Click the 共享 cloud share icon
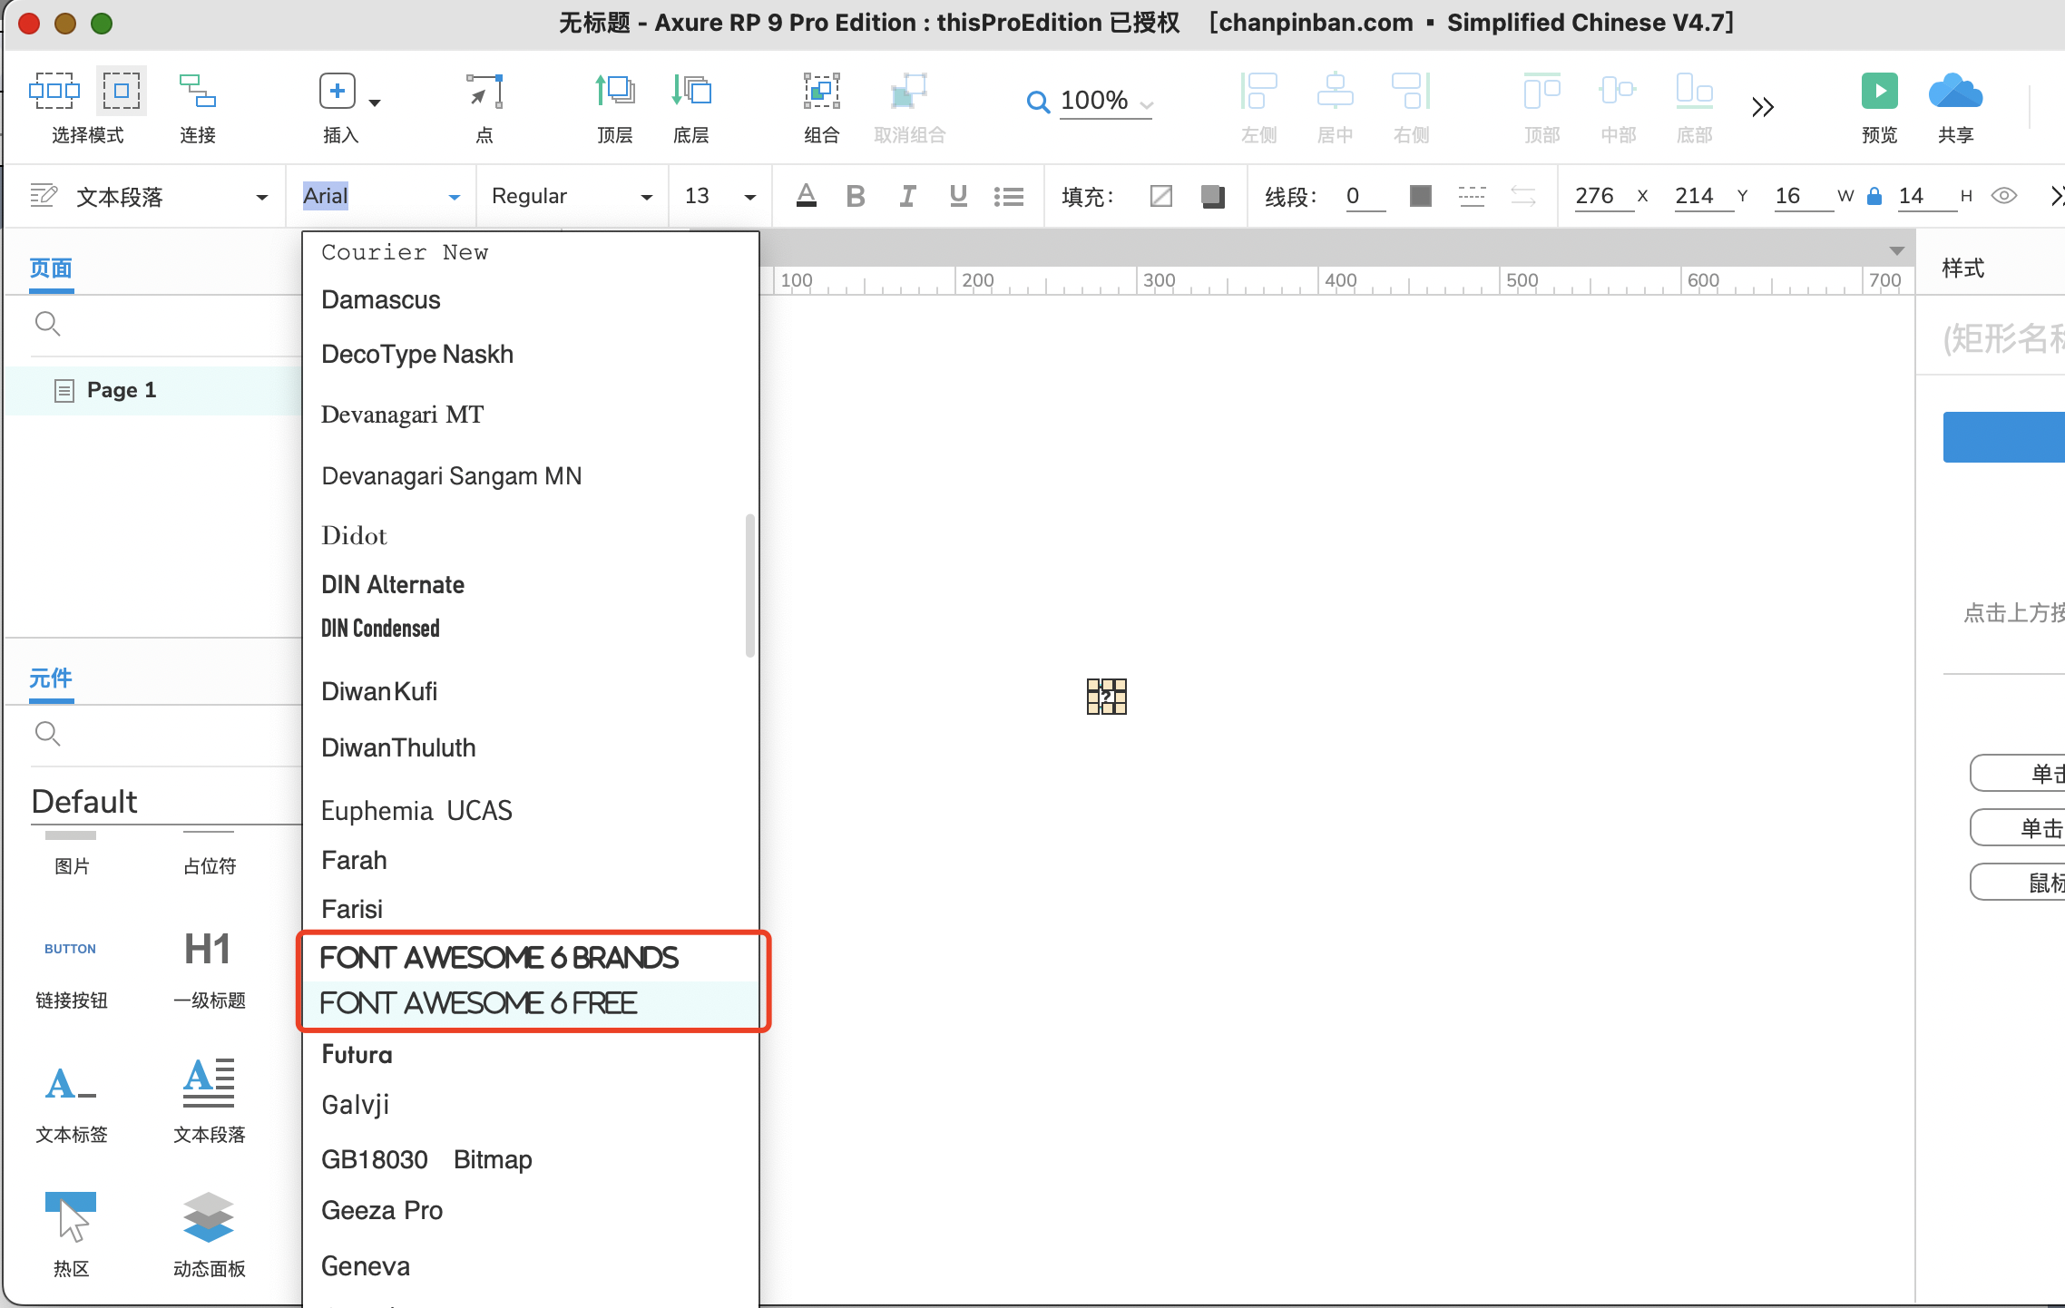Screen dimensions: 2065x1308 (x=1954, y=91)
